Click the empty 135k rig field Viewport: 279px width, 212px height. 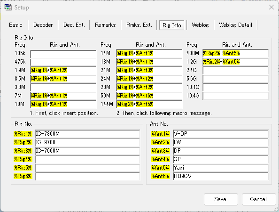pyautogui.click(x=63, y=54)
